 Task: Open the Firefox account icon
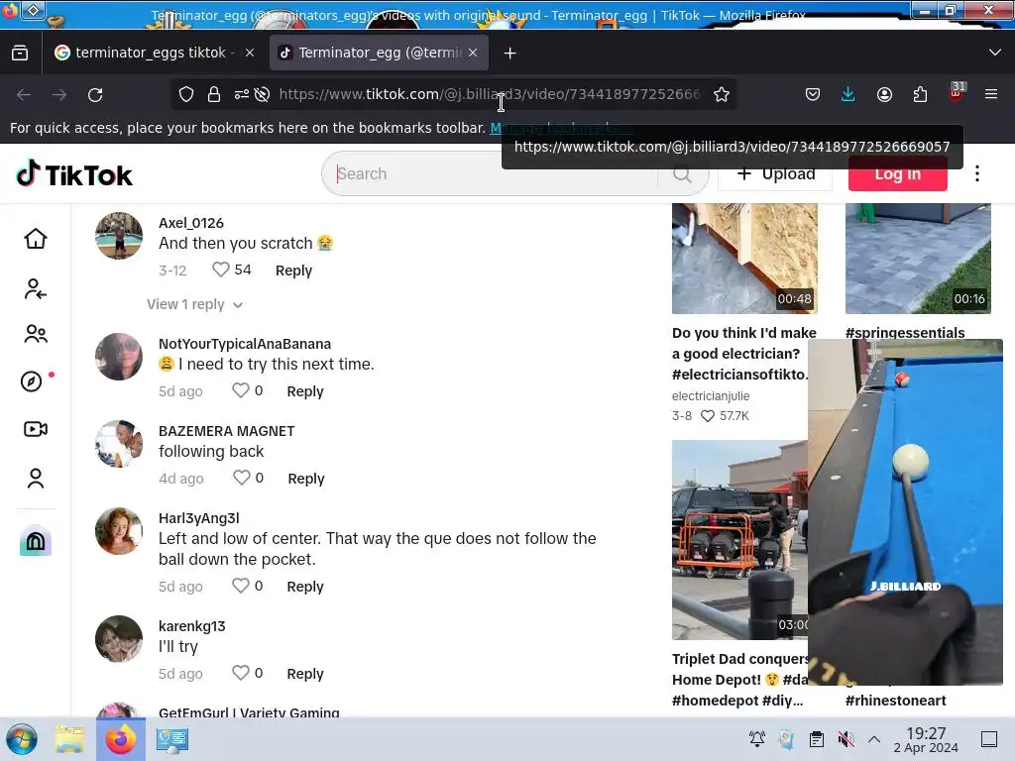point(884,94)
